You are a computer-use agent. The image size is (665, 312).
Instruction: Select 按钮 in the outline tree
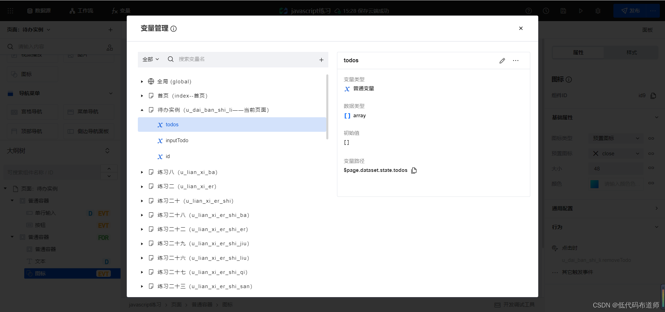(x=40, y=225)
